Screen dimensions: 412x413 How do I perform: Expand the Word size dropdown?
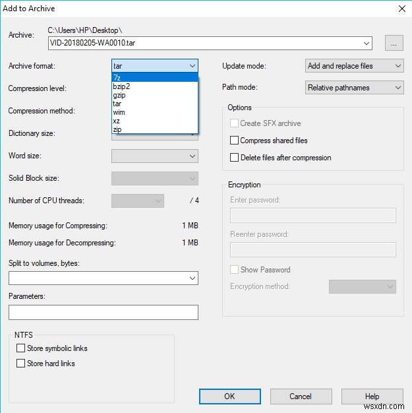155,156
